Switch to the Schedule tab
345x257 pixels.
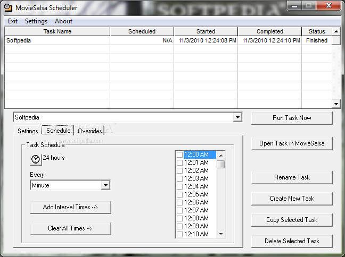pos(59,131)
